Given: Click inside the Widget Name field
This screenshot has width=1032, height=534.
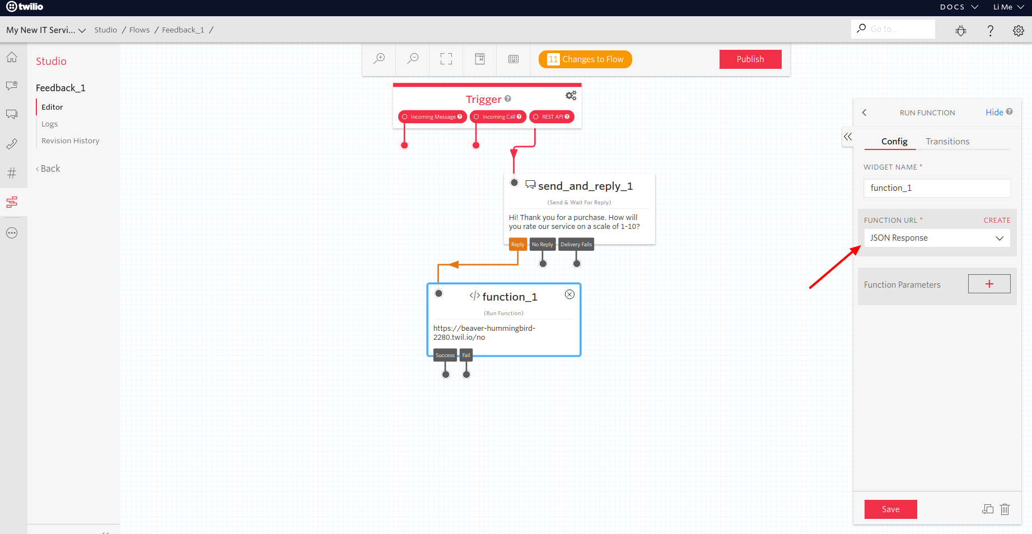Looking at the screenshot, I should tap(936, 188).
